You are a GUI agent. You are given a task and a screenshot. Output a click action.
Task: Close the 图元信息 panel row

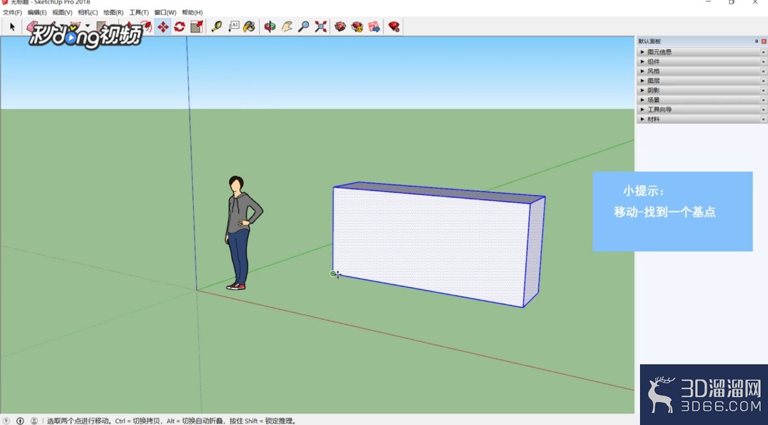(x=763, y=52)
